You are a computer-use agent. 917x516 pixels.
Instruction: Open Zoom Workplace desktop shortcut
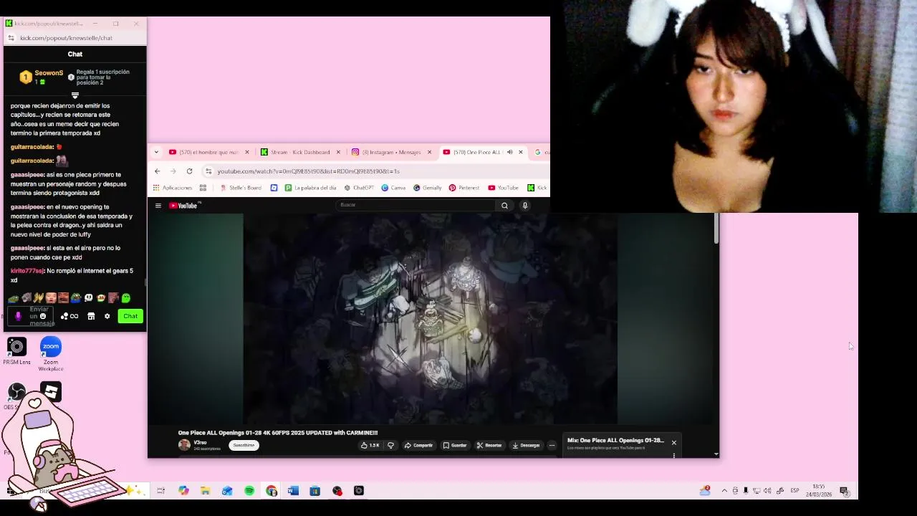(51, 354)
